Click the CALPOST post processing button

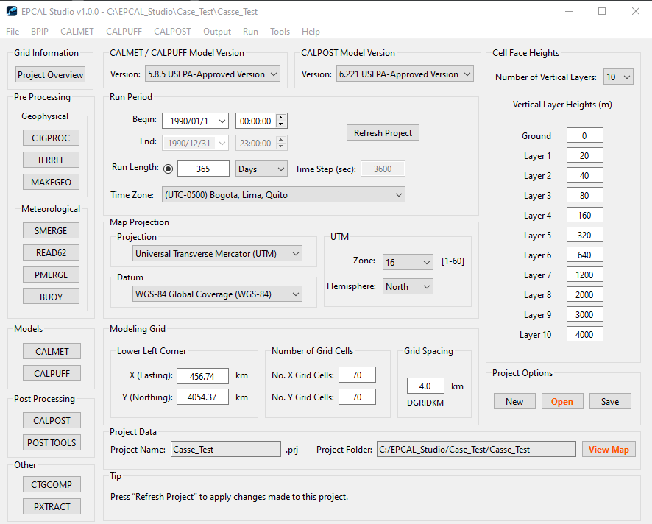tap(52, 420)
